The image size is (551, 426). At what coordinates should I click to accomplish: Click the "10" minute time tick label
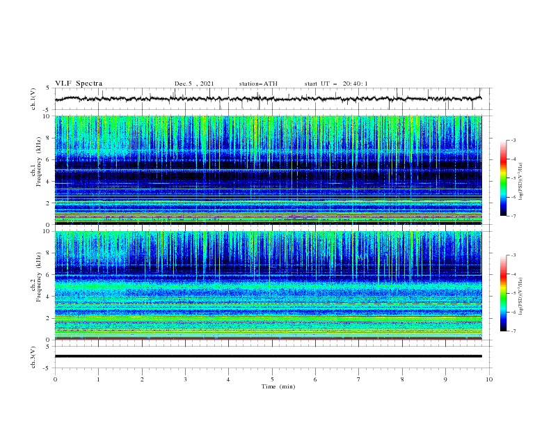pos(489,379)
